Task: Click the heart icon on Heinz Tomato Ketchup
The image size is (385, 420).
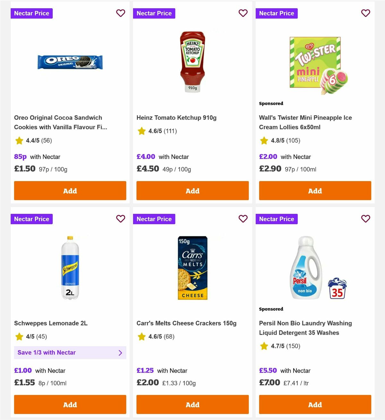Action: click(x=243, y=13)
